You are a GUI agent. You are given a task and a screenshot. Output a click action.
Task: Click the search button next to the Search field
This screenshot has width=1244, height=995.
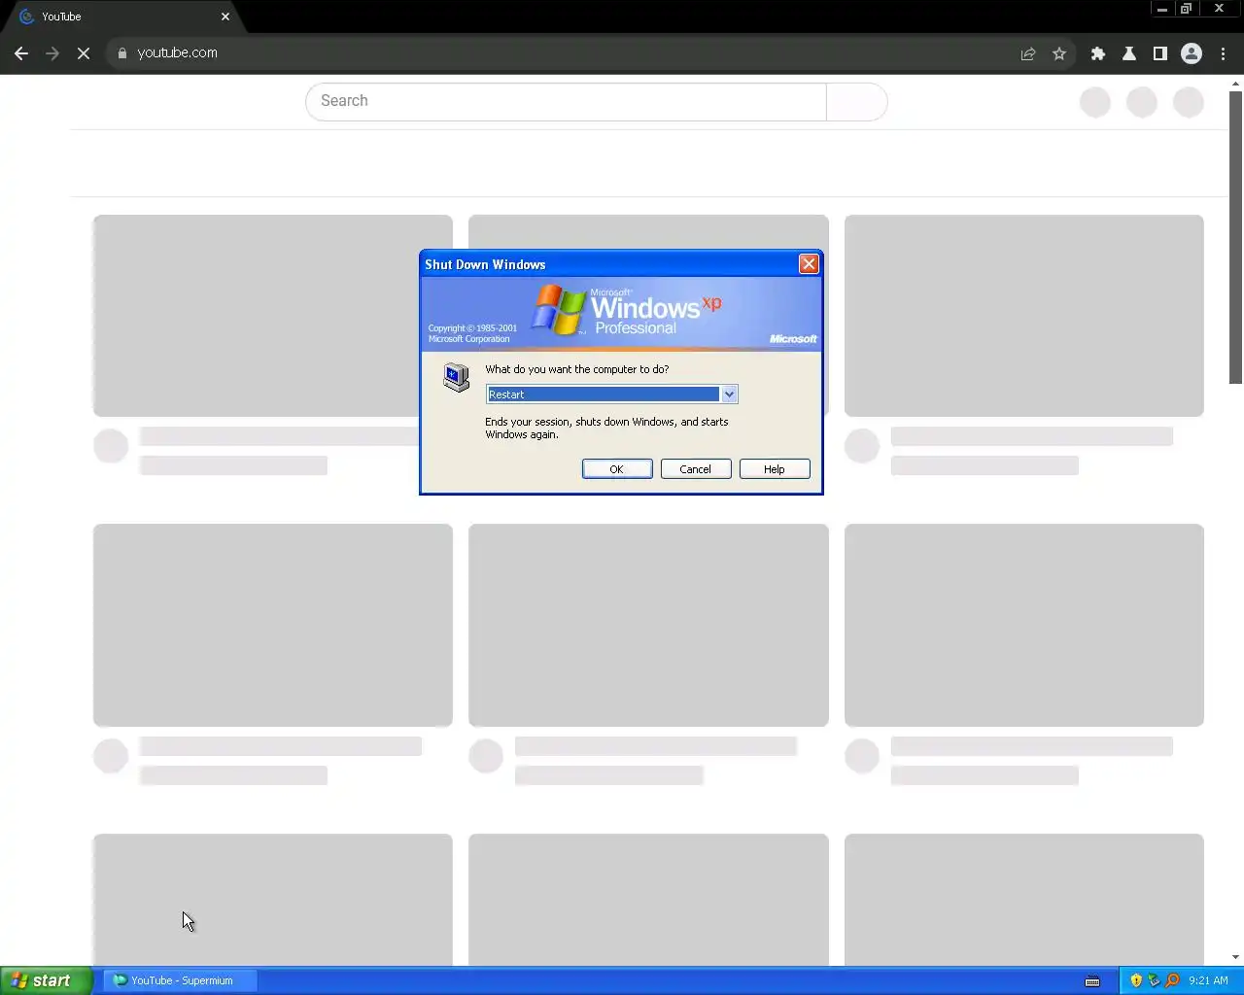point(856,101)
